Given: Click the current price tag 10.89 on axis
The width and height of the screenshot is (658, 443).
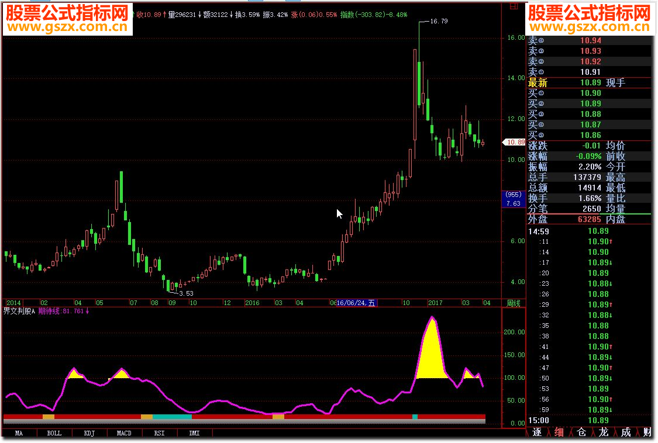Looking at the screenshot, I should point(514,142).
